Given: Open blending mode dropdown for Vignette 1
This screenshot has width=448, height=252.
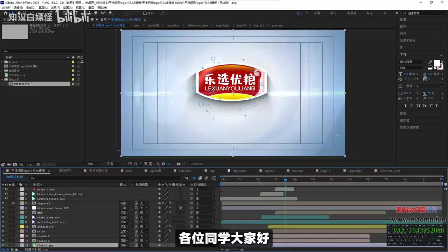Looking at the screenshot, I should point(125,203).
